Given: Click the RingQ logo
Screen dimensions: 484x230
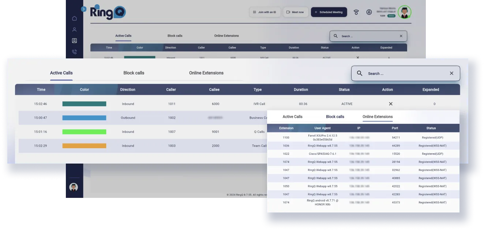Looking at the screenshot, I should tap(108, 12).
